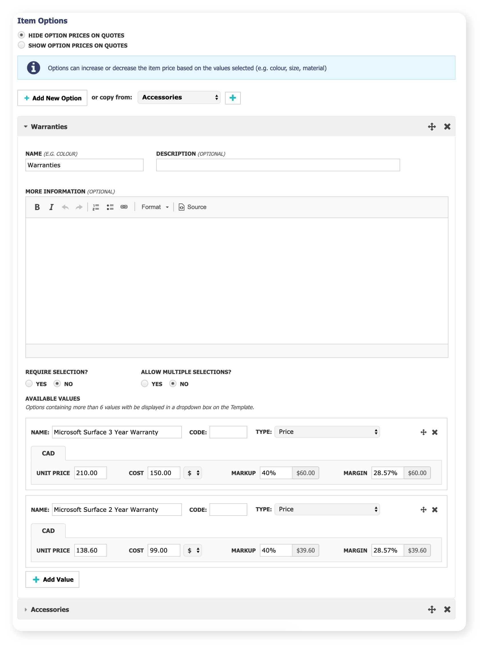Open the Format dropdown in editor
The height and width of the screenshot is (649, 484).
[155, 207]
